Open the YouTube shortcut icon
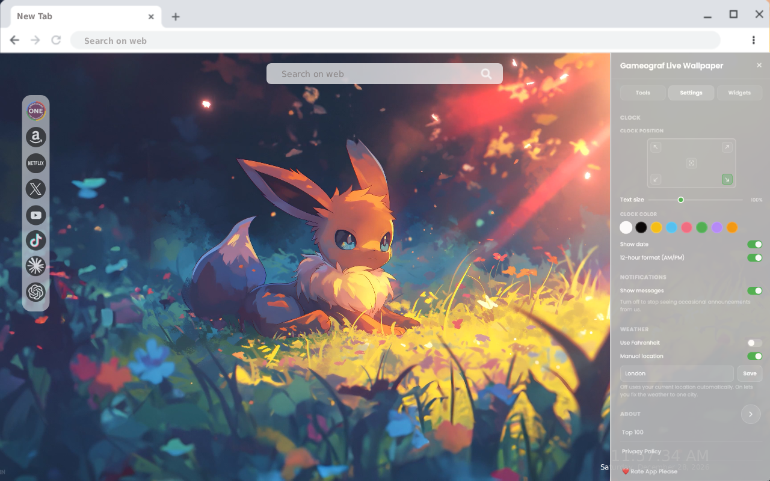This screenshot has width=770, height=481. 36,215
